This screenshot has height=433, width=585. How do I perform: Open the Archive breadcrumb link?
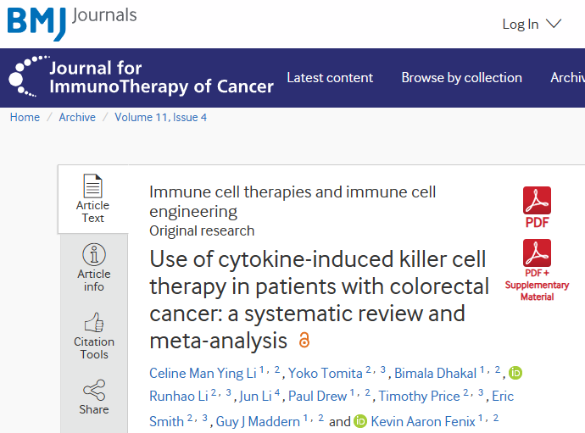point(77,117)
